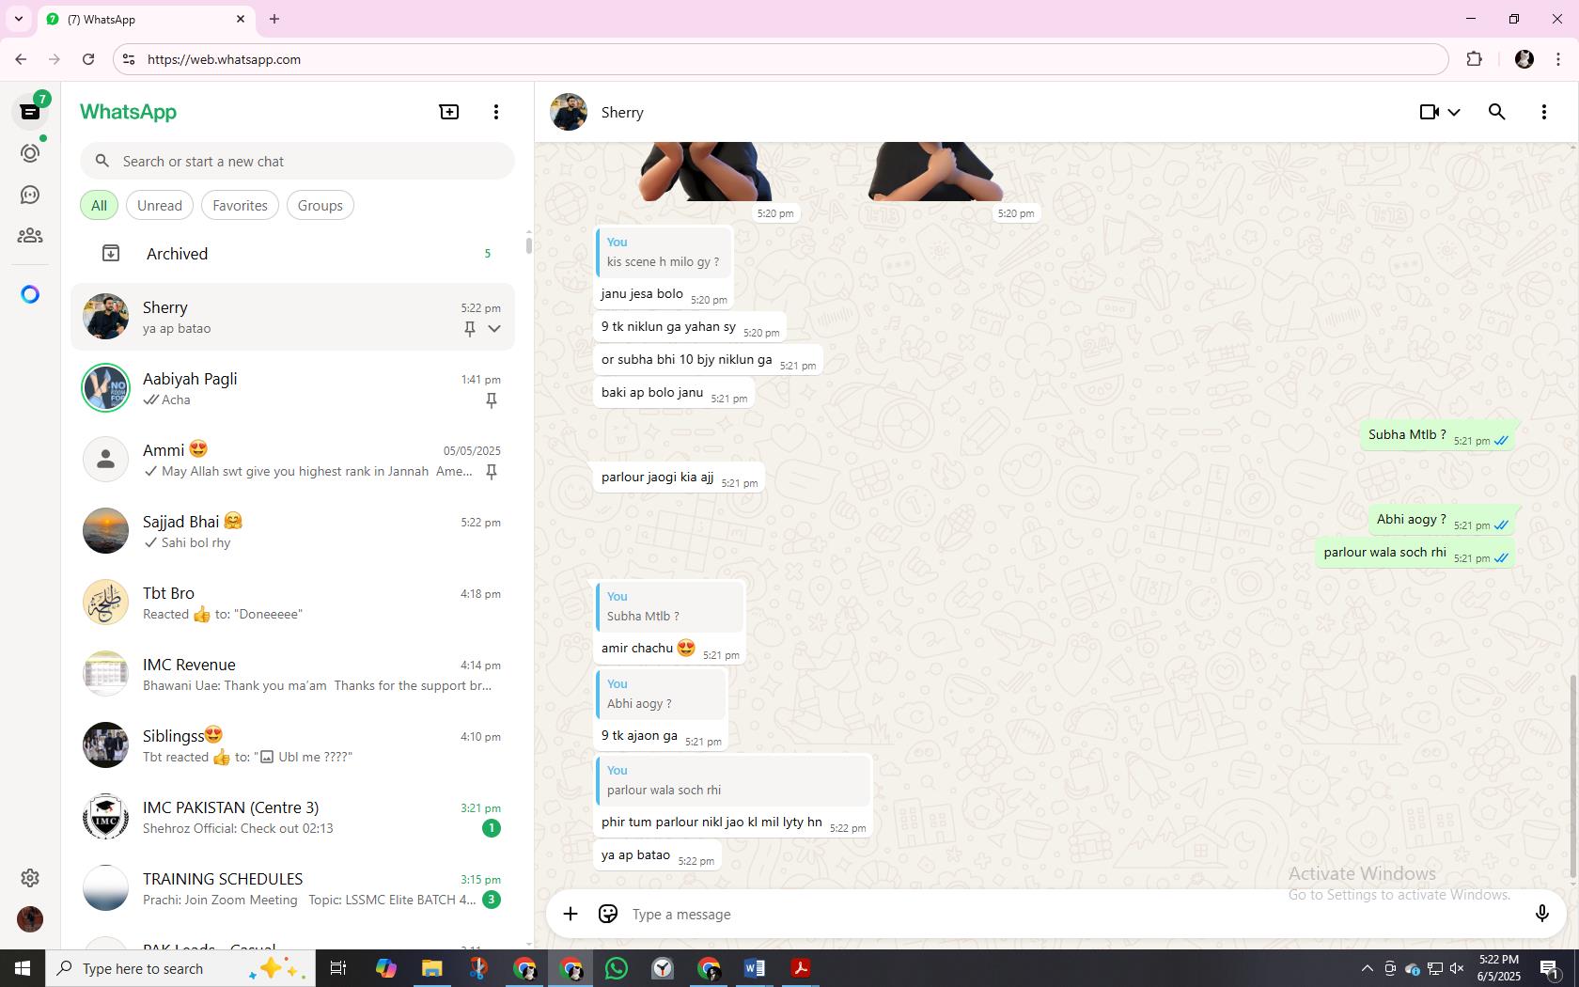The image size is (1579, 987).
Task: Click the chat list scrollbar
Action: pos(528,245)
